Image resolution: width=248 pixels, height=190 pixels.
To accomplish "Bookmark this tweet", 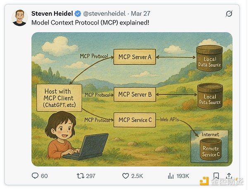I will (216, 176).
